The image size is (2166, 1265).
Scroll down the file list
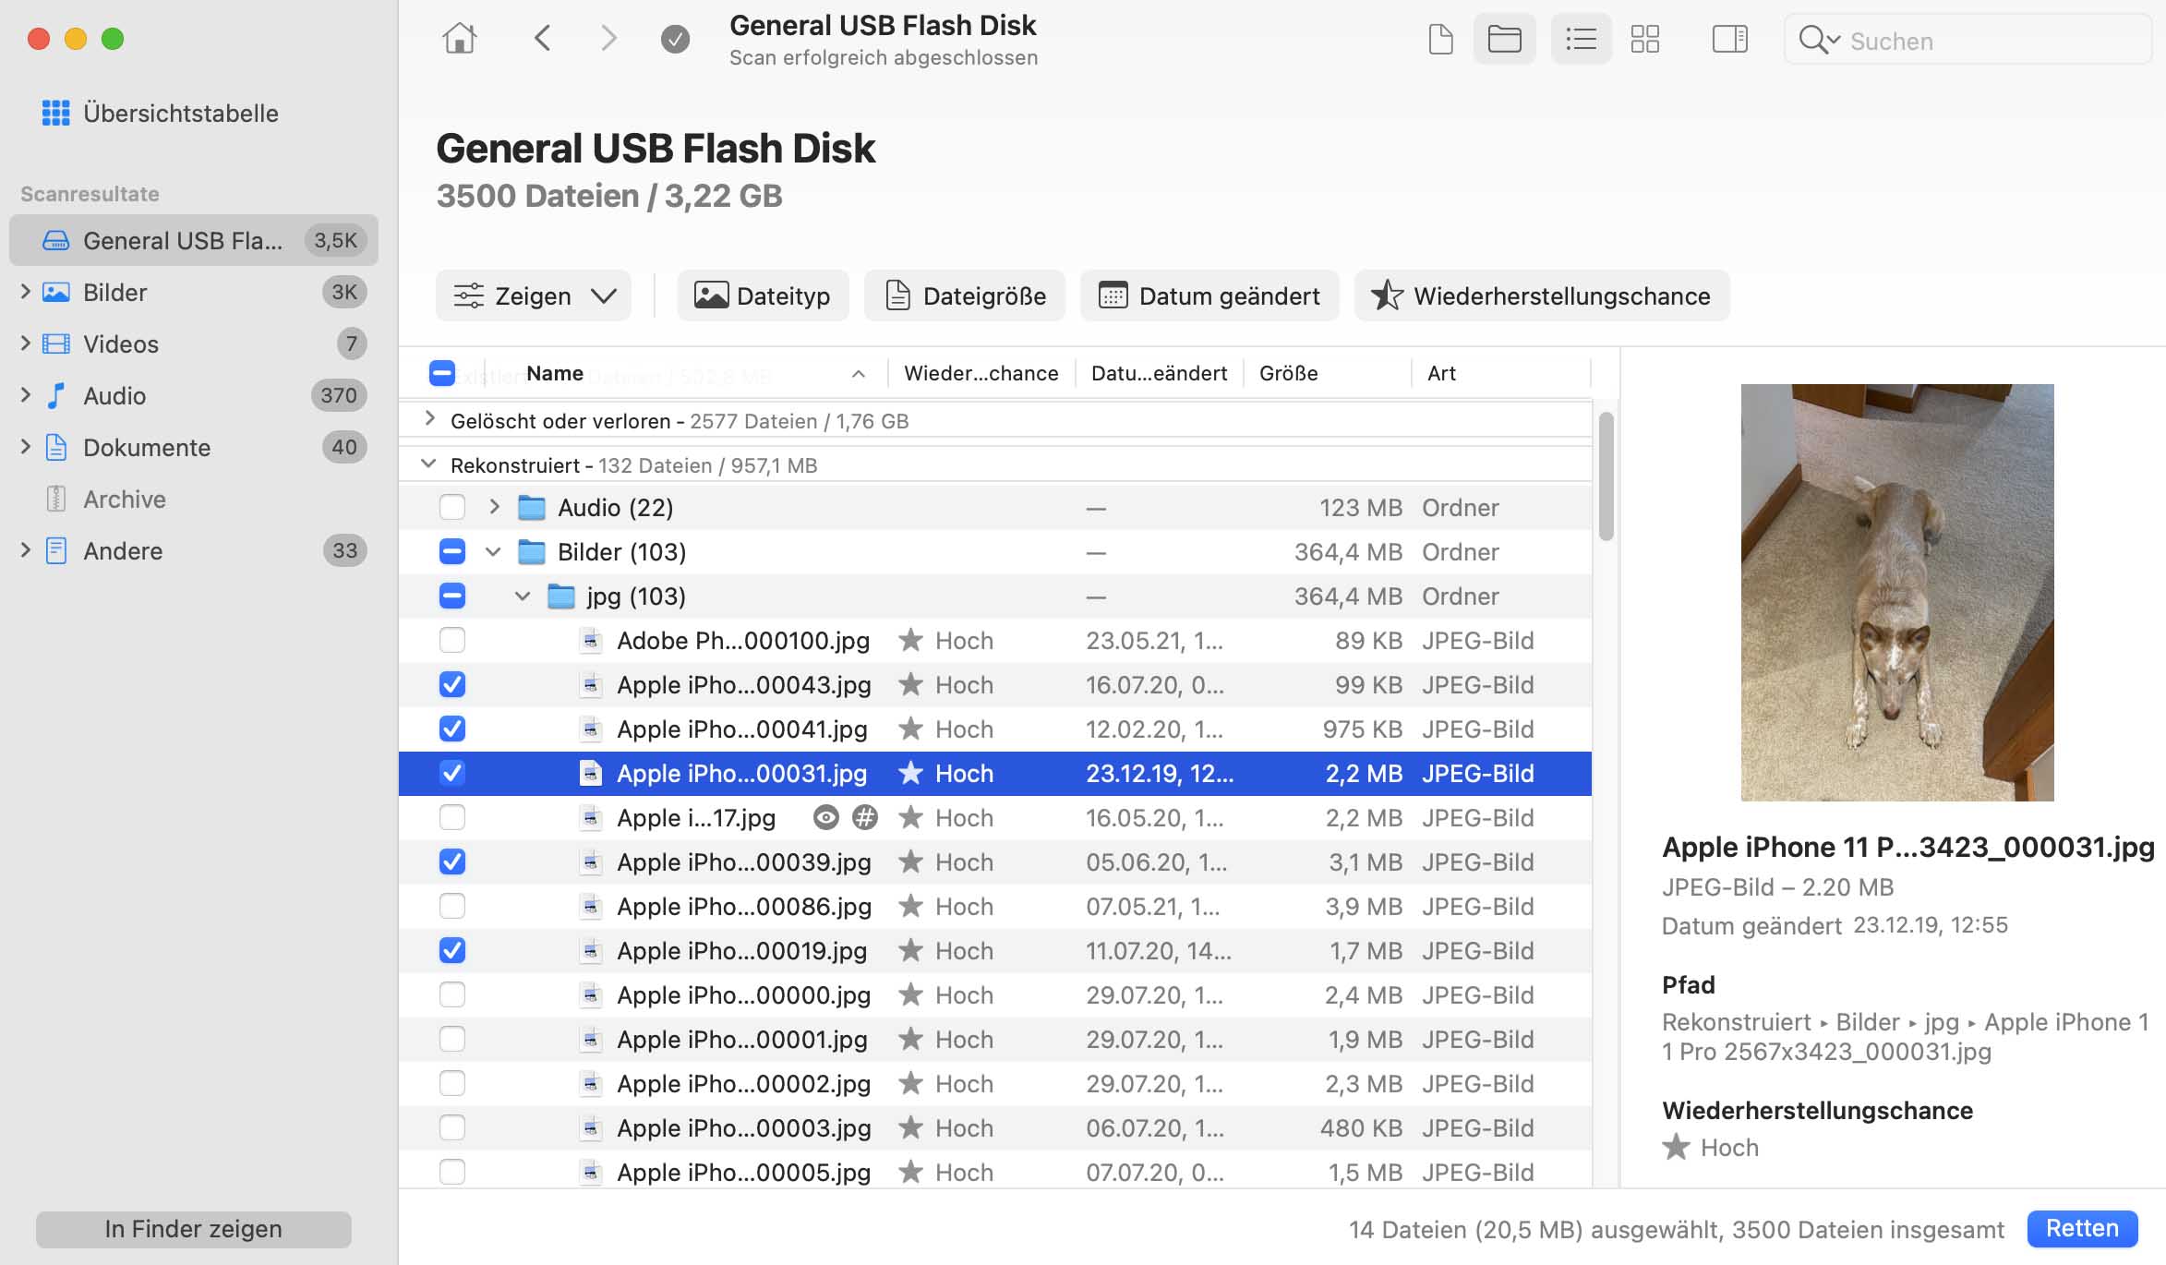pyautogui.click(x=1606, y=904)
